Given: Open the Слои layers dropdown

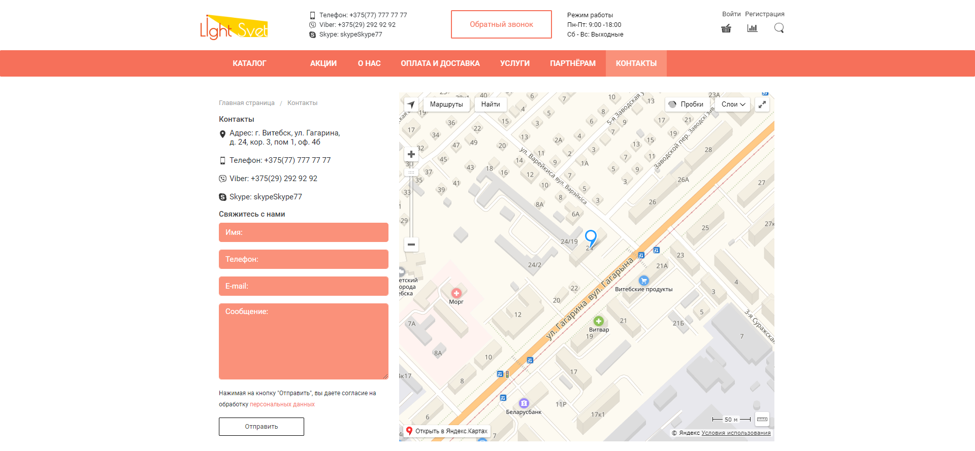Looking at the screenshot, I should point(733,105).
